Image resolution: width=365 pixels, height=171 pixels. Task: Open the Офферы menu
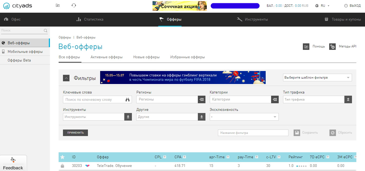click(x=170, y=20)
